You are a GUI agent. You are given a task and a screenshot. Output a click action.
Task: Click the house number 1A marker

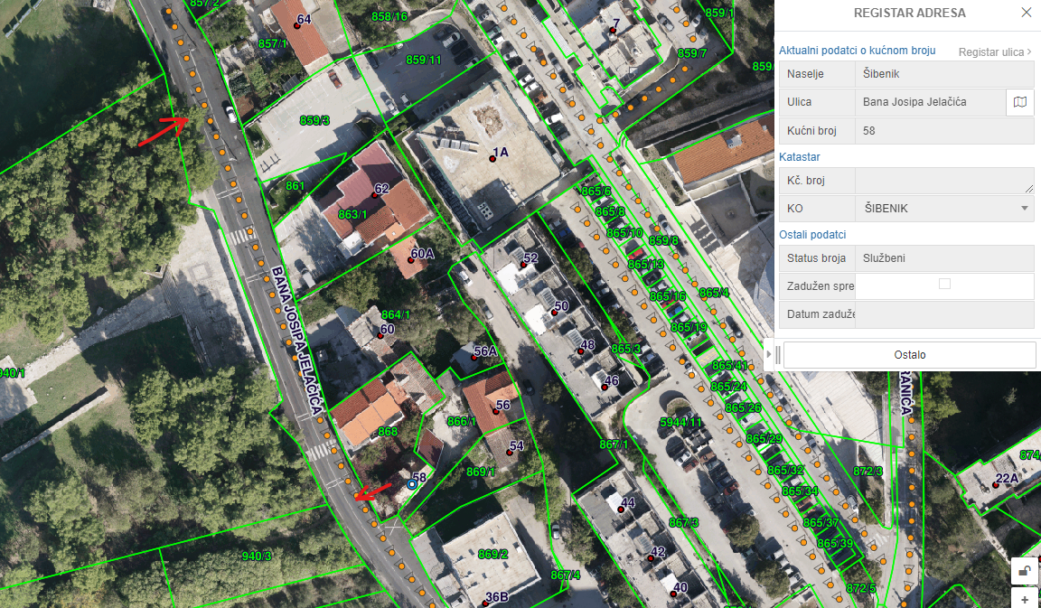tap(492, 158)
